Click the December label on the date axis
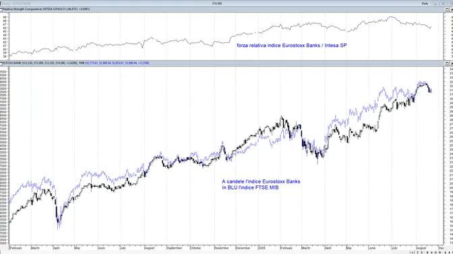The width and height of the screenshot is (453, 254). pyautogui.click(x=243, y=248)
